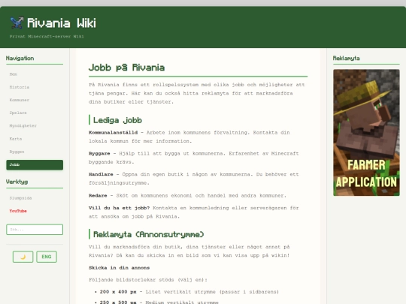Click the 'Privat Minecraft-server Wiki' subtitle
Image resolution: width=406 pixels, height=304 pixels.
coord(47,37)
